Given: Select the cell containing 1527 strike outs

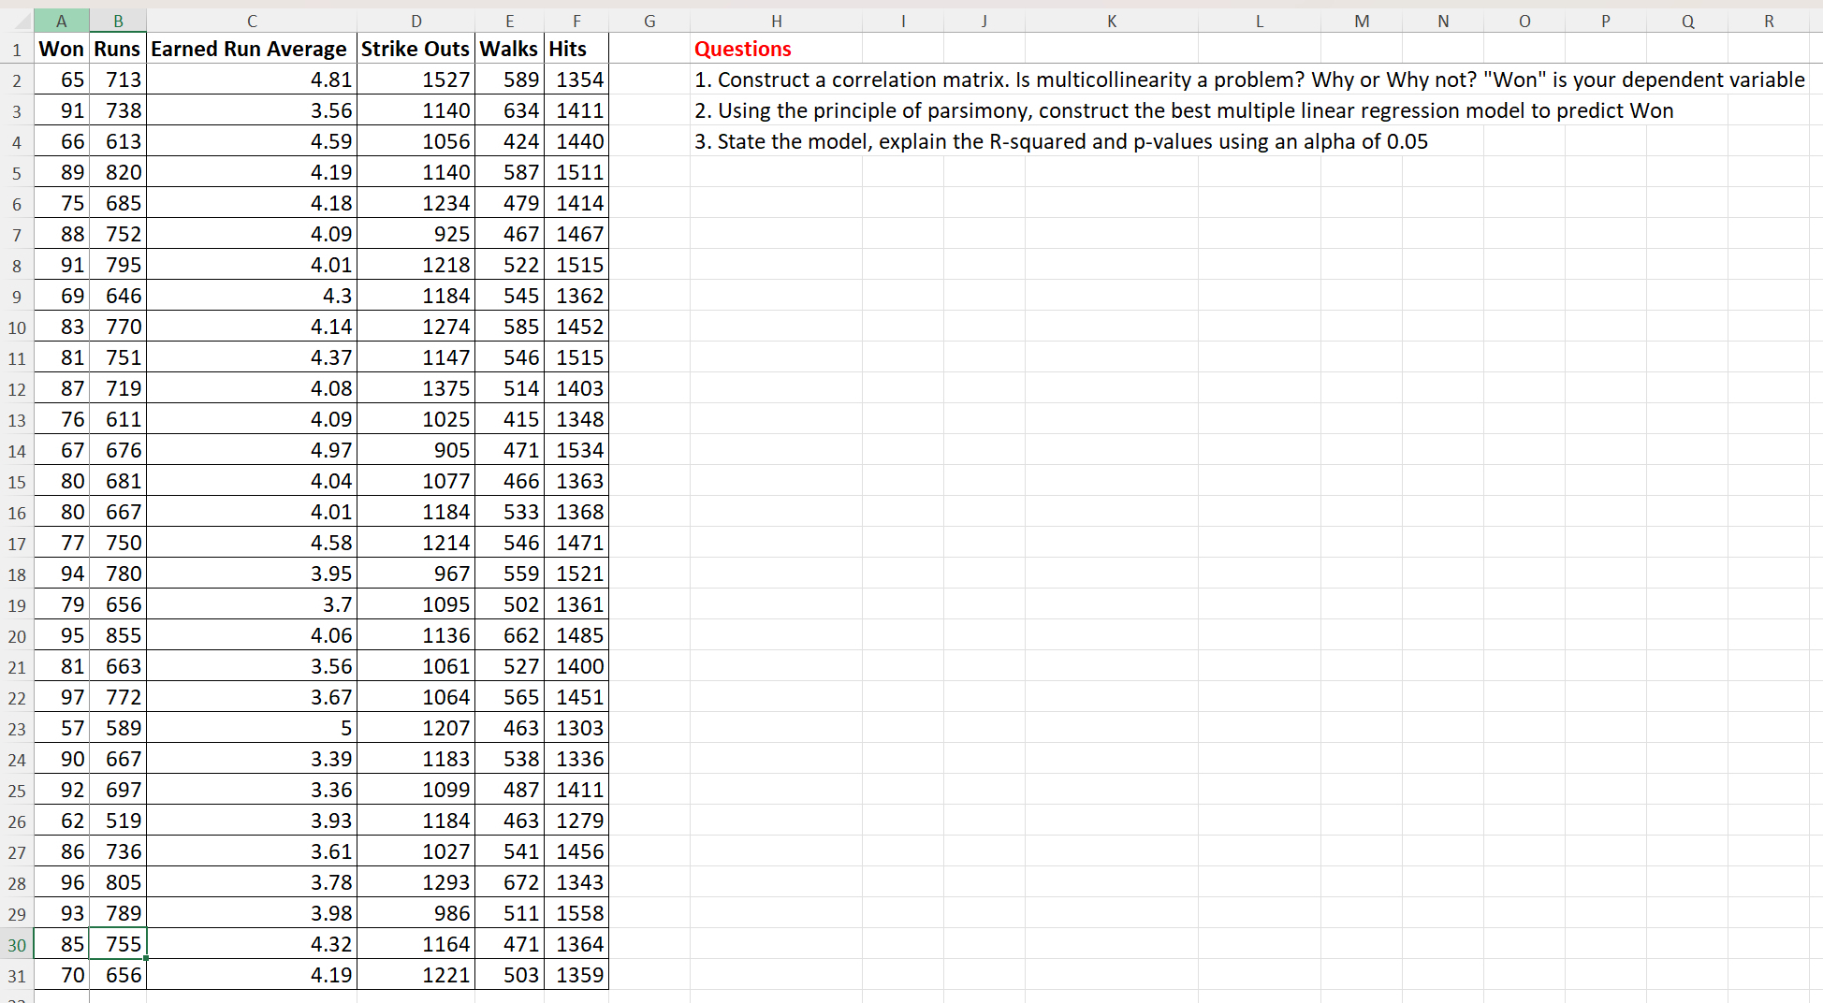Looking at the screenshot, I should [x=416, y=80].
